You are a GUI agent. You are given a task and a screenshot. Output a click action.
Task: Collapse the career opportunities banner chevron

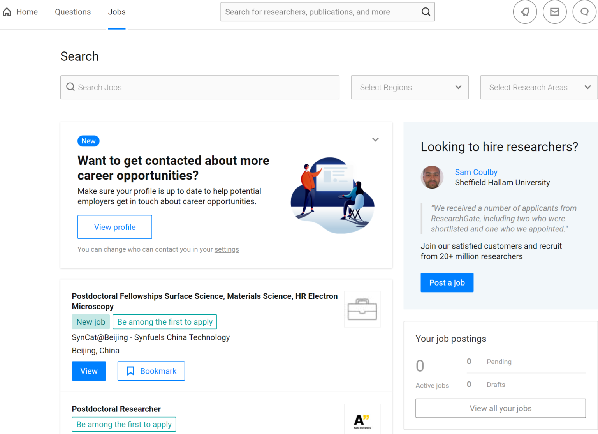point(375,139)
